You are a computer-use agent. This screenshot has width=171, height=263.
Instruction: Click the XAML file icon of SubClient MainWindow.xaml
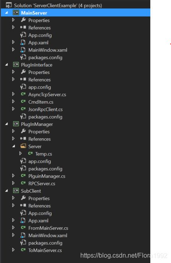(23, 235)
